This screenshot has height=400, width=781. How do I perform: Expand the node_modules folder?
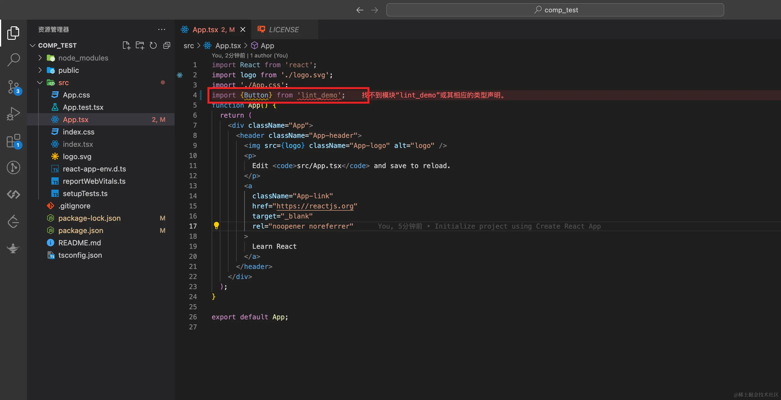pyautogui.click(x=40, y=58)
